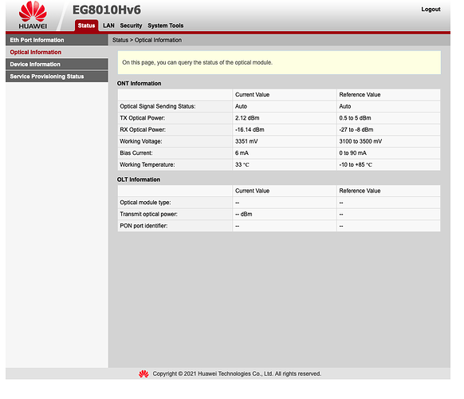
Task: Click the optical module query description text
Action: (x=198, y=62)
